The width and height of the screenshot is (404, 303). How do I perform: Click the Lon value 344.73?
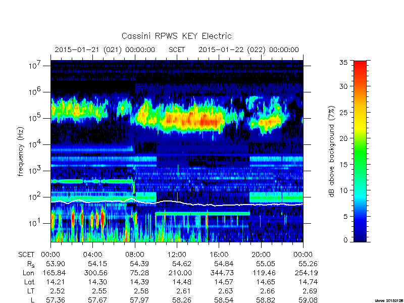(x=222, y=273)
